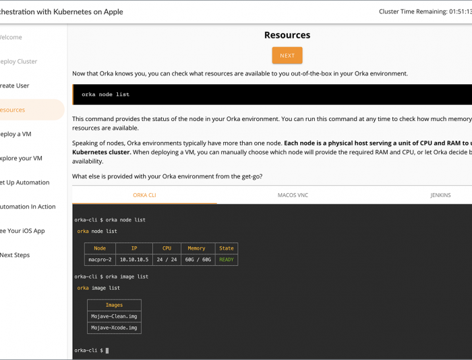Open See Your iOS App step
This screenshot has height=360, width=472.
tap(22, 231)
